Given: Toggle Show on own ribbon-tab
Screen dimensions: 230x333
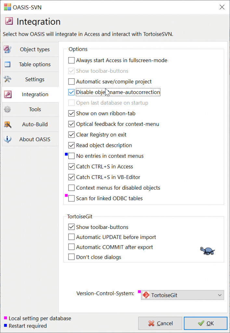Looking at the screenshot, I should [x=71, y=113].
